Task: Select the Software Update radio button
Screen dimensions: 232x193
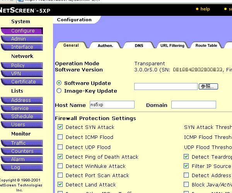Action: click(x=59, y=83)
